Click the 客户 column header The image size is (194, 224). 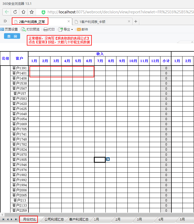pos(19,58)
